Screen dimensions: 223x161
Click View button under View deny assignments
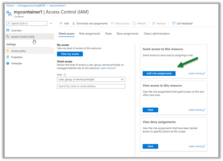pyautogui.click(x=150, y=146)
